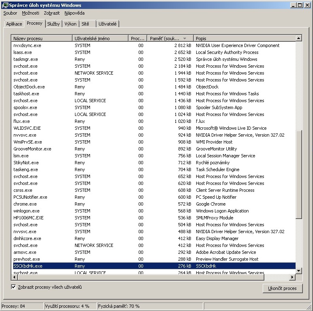Click svchost.exe using 2 184 kB

[x=153, y=66]
